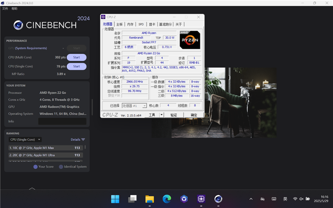333x208 pixels.
Task: Open the 文件 menu in Cinebench
Action: pyautogui.click(x=5, y=8)
